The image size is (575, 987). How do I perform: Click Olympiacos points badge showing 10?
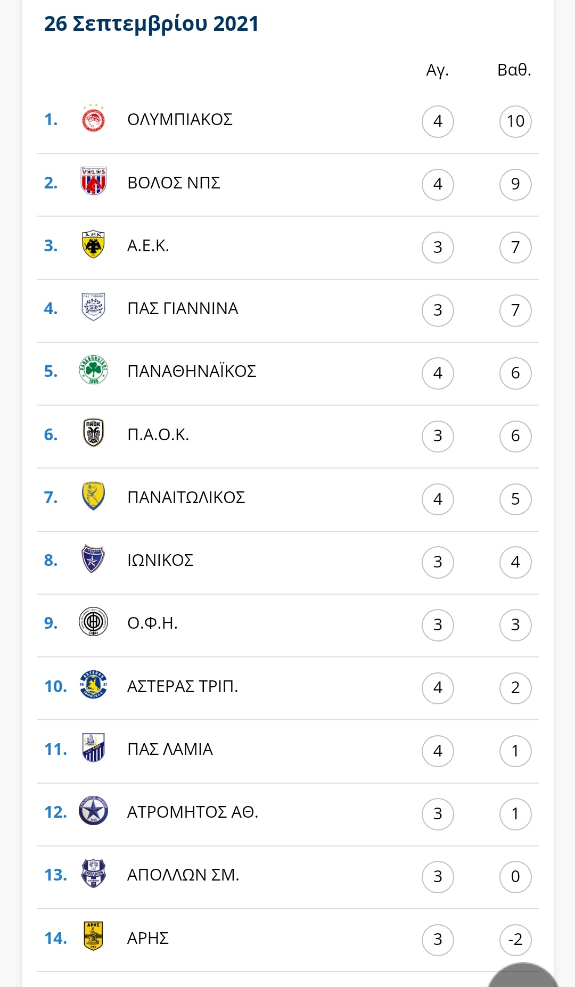(x=515, y=121)
